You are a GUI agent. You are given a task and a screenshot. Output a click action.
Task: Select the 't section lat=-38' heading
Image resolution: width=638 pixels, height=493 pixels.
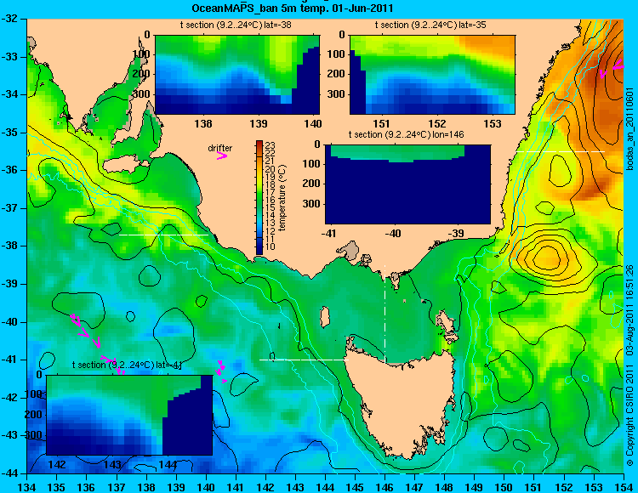pyautogui.click(x=236, y=25)
